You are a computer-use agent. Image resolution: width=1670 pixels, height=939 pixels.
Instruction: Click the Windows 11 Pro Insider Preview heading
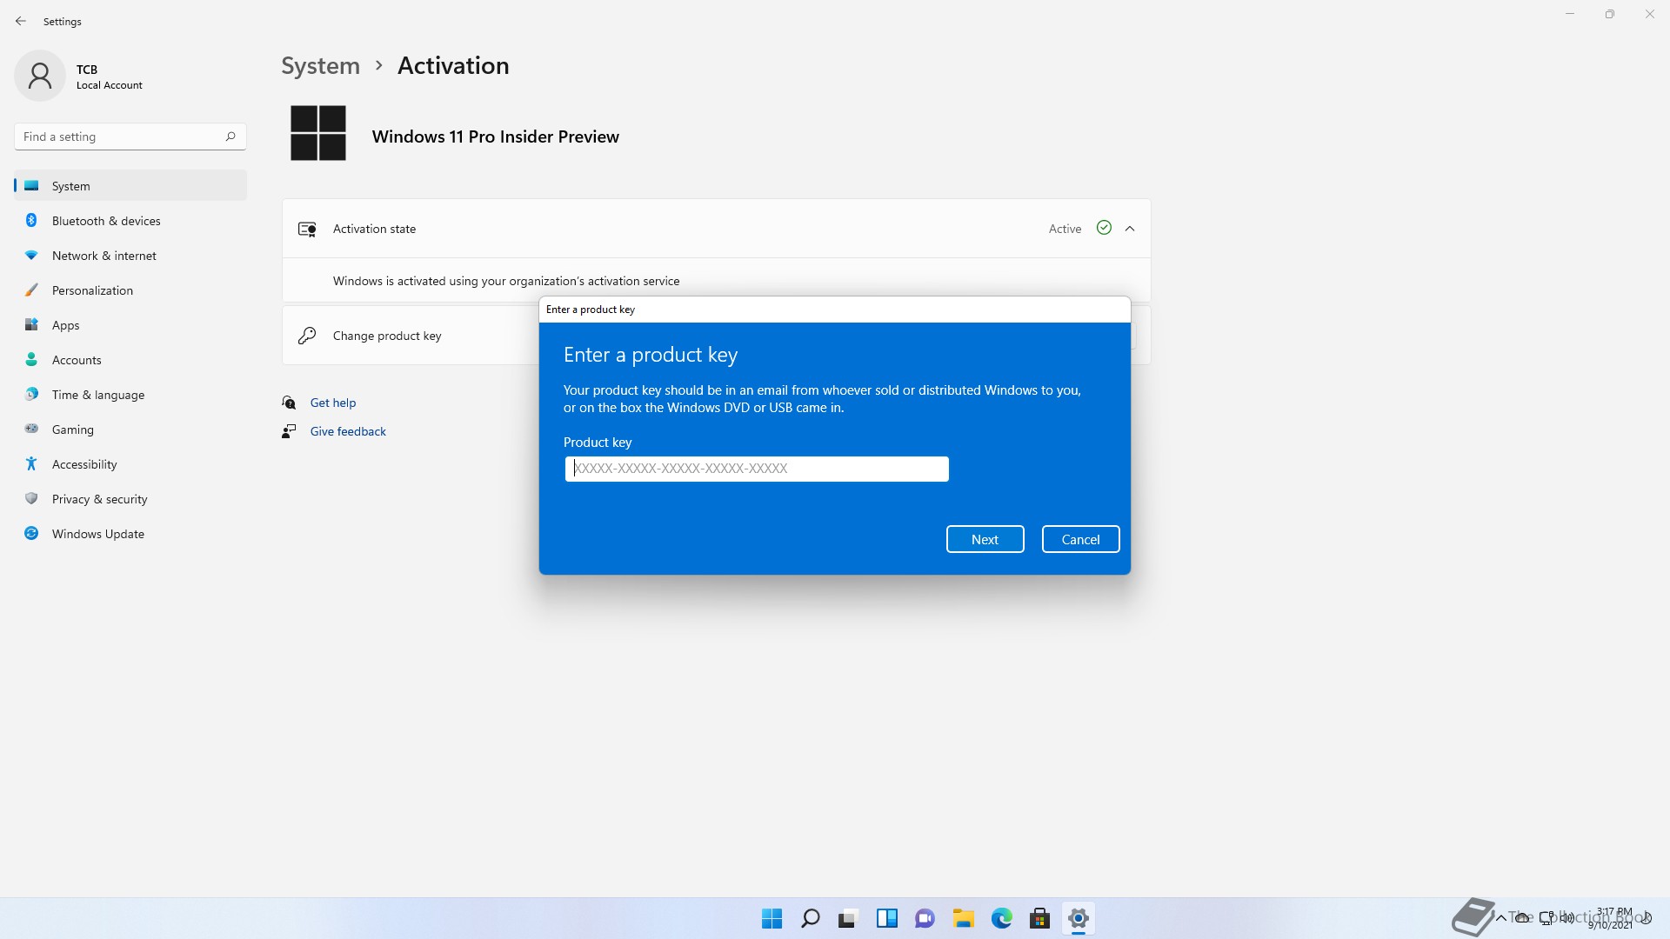click(496, 137)
